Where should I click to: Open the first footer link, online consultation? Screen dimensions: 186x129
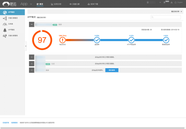tap(6, 123)
